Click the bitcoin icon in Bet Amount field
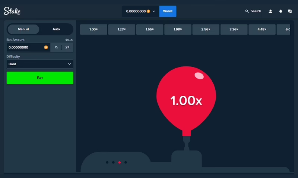 click(x=46, y=47)
